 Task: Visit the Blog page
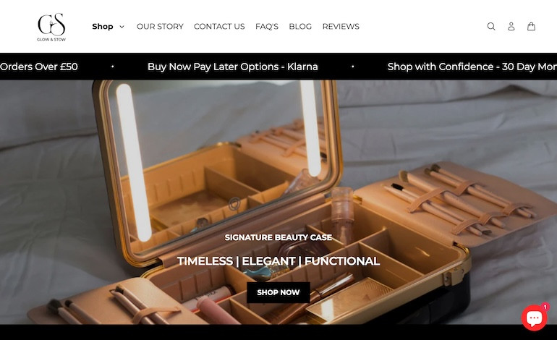[x=300, y=26]
